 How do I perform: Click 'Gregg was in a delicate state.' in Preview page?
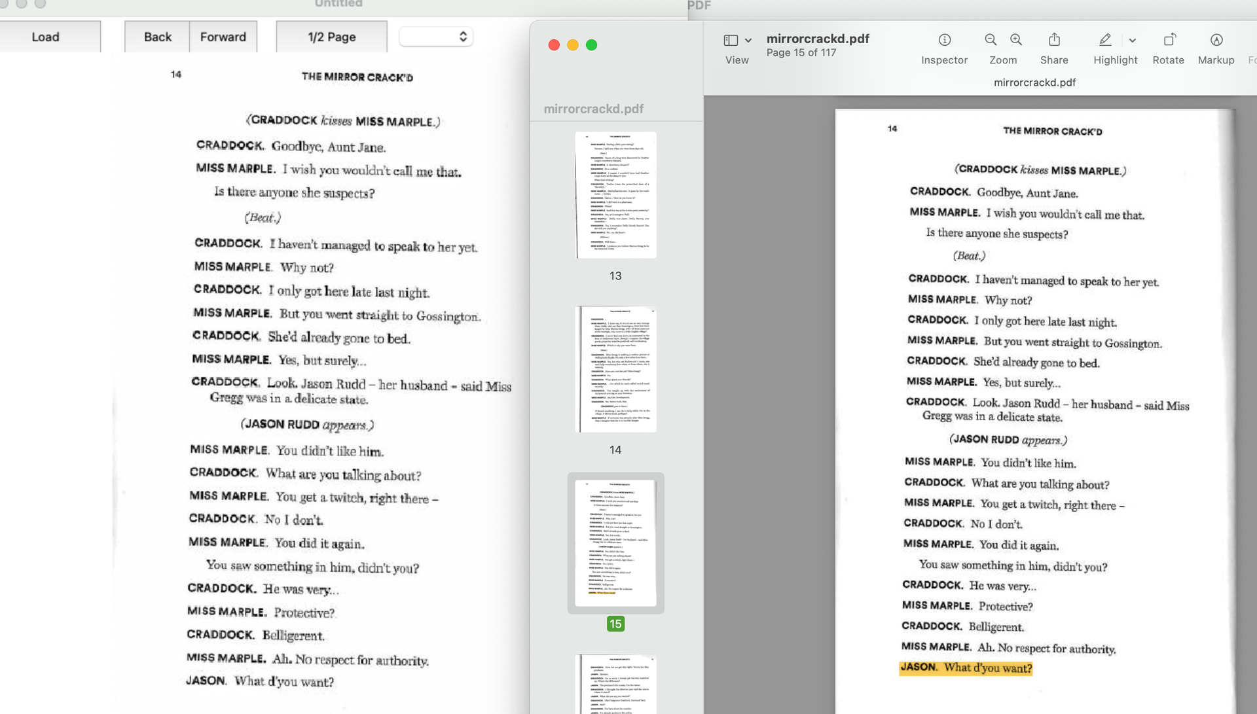click(993, 416)
